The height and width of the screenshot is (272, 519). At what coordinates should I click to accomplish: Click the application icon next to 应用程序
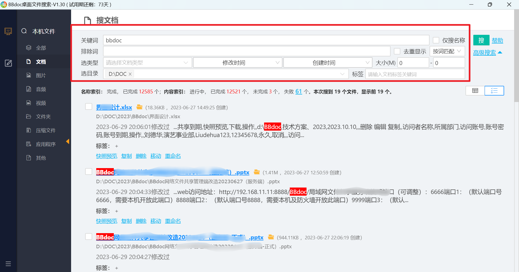(29, 144)
